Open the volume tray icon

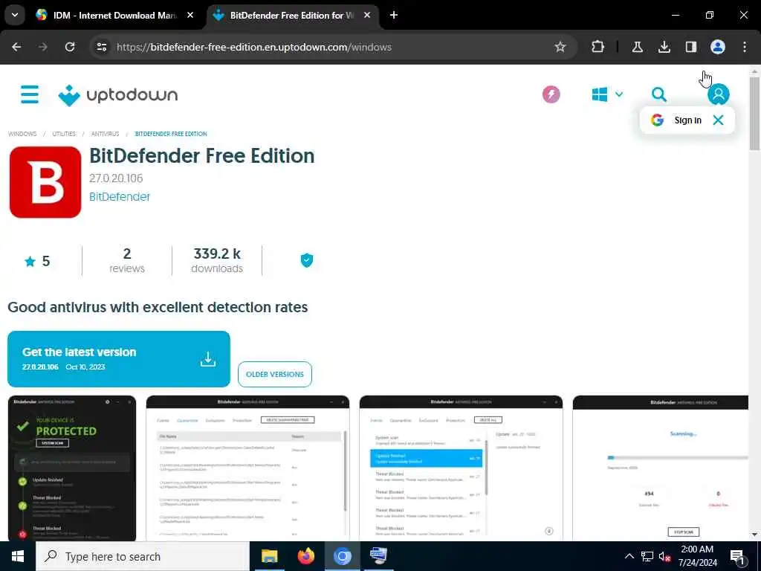click(664, 556)
